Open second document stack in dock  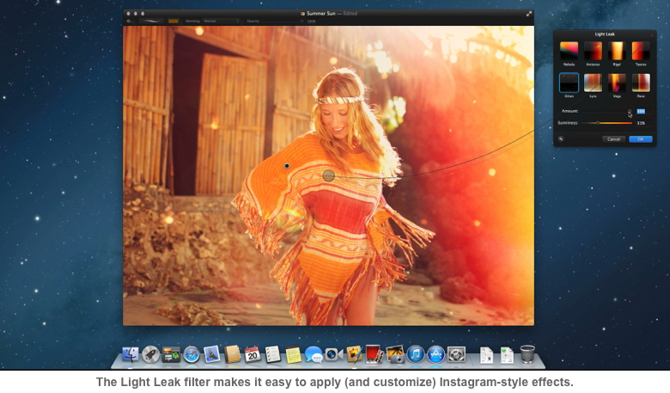507,354
